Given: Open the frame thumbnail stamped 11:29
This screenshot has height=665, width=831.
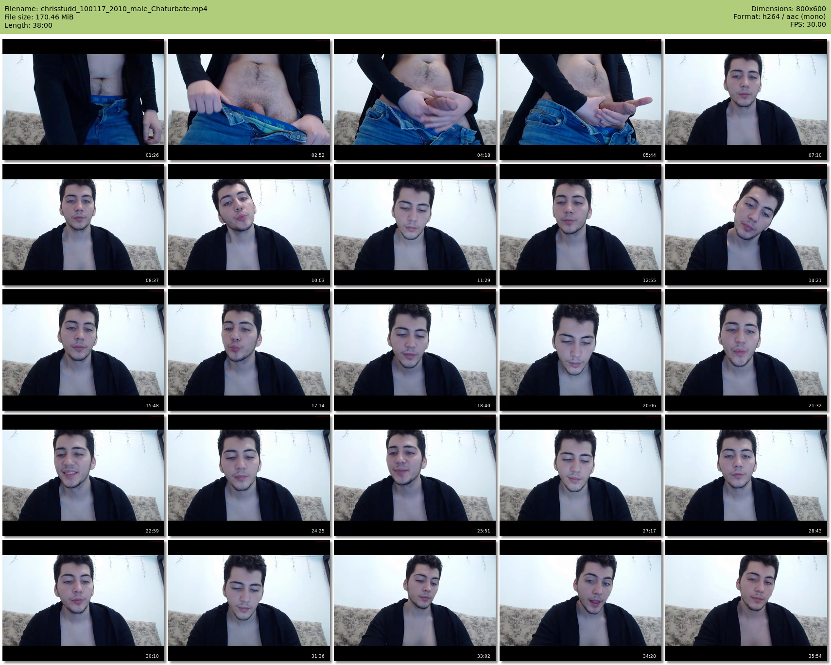Looking at the screenshot, I should pos(415,225).
